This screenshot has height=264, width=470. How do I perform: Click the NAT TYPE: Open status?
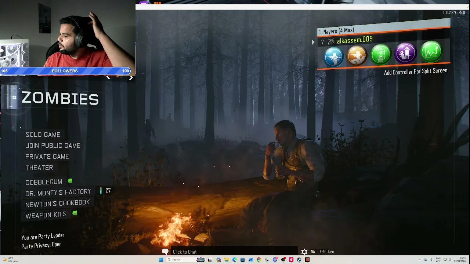tap(322, 252)
